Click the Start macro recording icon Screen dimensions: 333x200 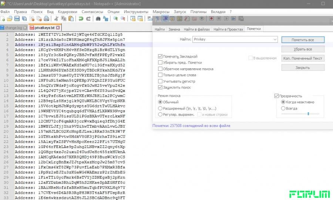click(x=212, y=19)
